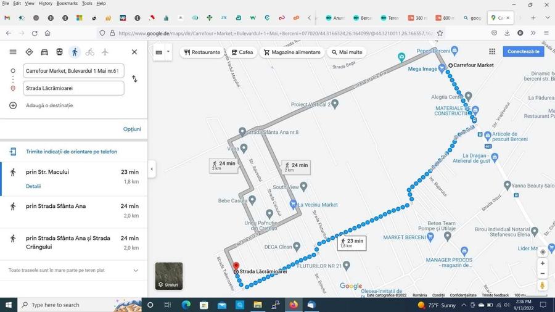Viewport: 555px width, 312px height.
Task: Search for Magazine alimentare nearby
Action: click(x=292, y=52)
